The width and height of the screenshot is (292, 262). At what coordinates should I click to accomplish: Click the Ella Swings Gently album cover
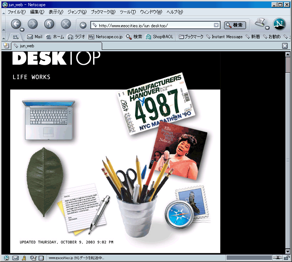pyautogui.click(x=178, y=151)
